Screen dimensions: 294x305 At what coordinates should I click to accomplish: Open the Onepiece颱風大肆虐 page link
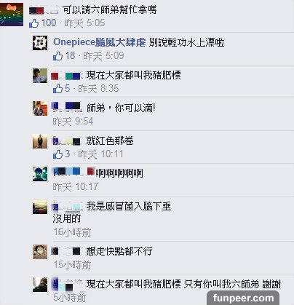pyautogui.click(x=100, y=42)
